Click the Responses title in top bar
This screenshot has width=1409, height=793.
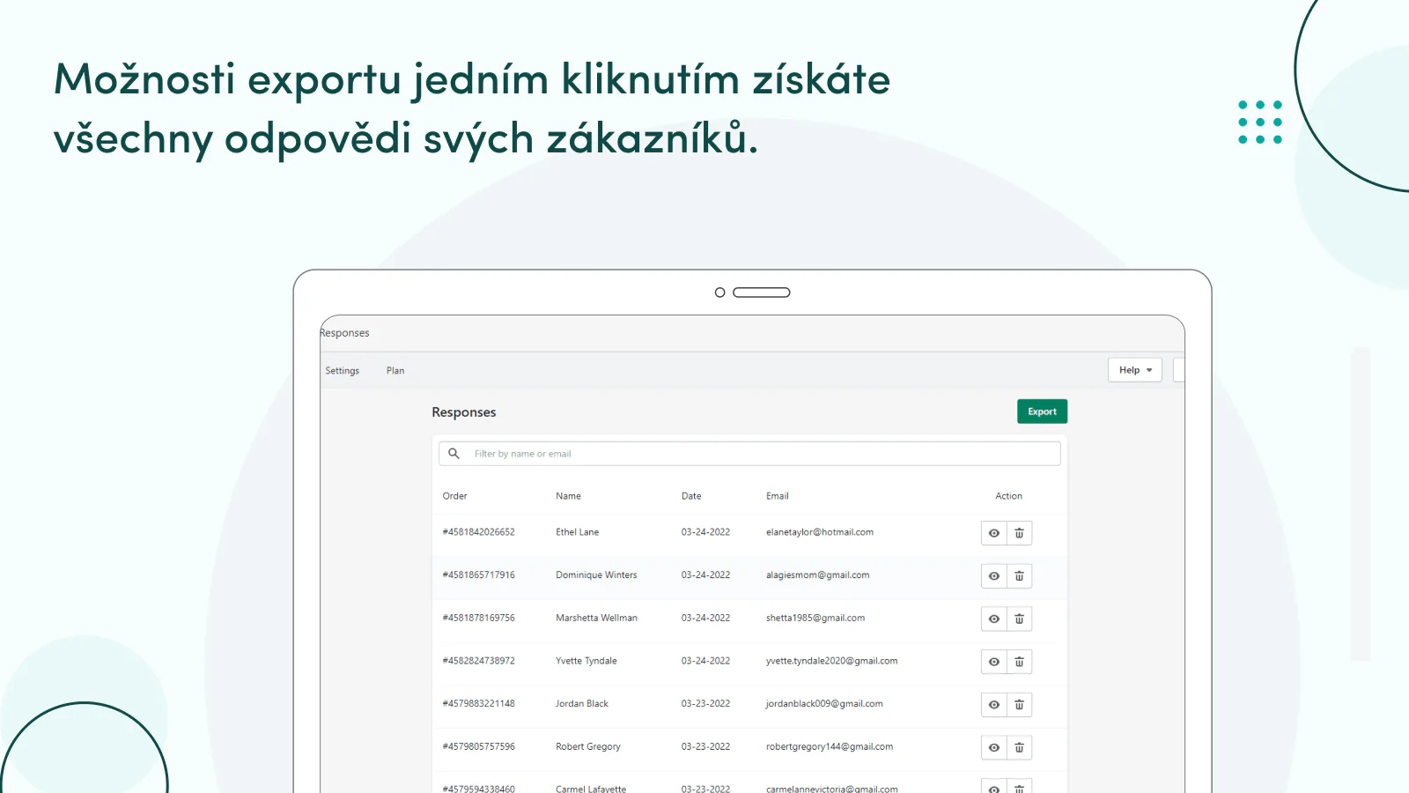click(344, 333)
